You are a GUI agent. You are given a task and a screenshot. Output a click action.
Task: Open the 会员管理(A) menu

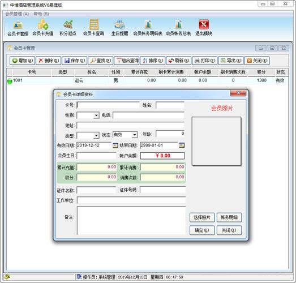[x=17, y=14]
